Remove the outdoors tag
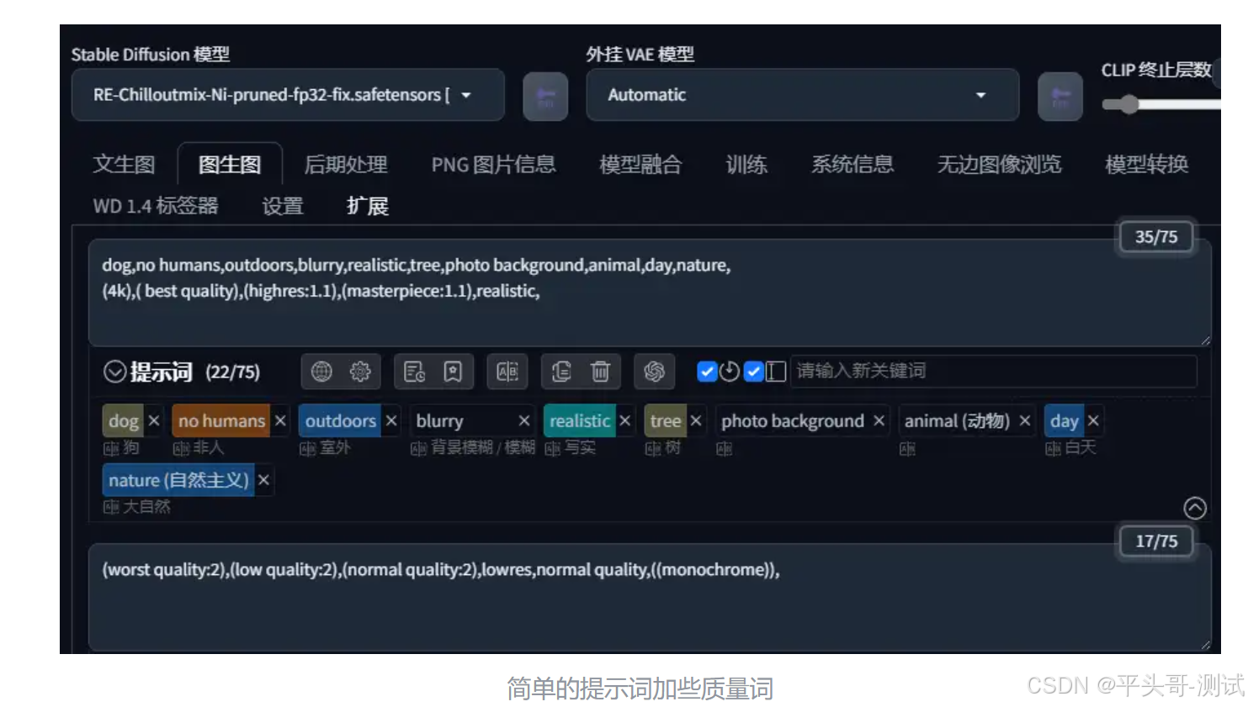Screen dimensions: 1248x707 point(391,420)
